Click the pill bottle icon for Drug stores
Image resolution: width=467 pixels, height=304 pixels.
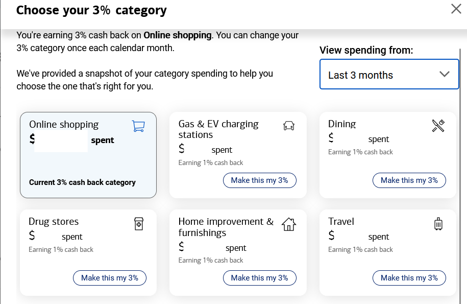[139, 223]
